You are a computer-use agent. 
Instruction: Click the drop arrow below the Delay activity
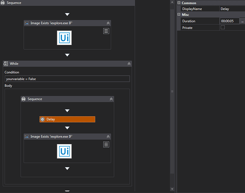click(x=67, y=128)
